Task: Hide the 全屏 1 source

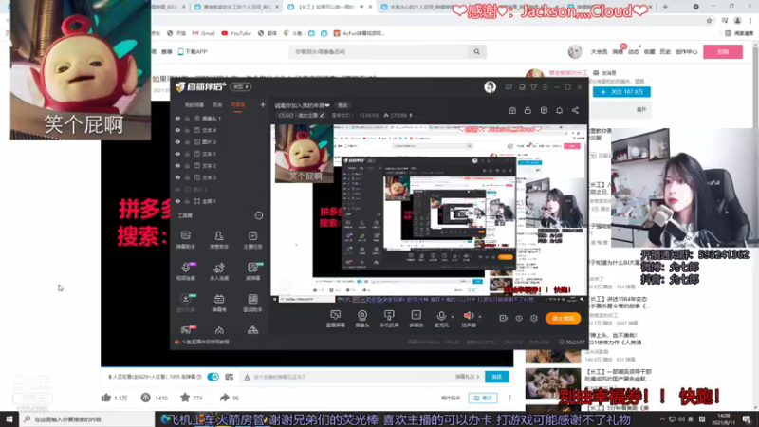Action: point(177,201)
